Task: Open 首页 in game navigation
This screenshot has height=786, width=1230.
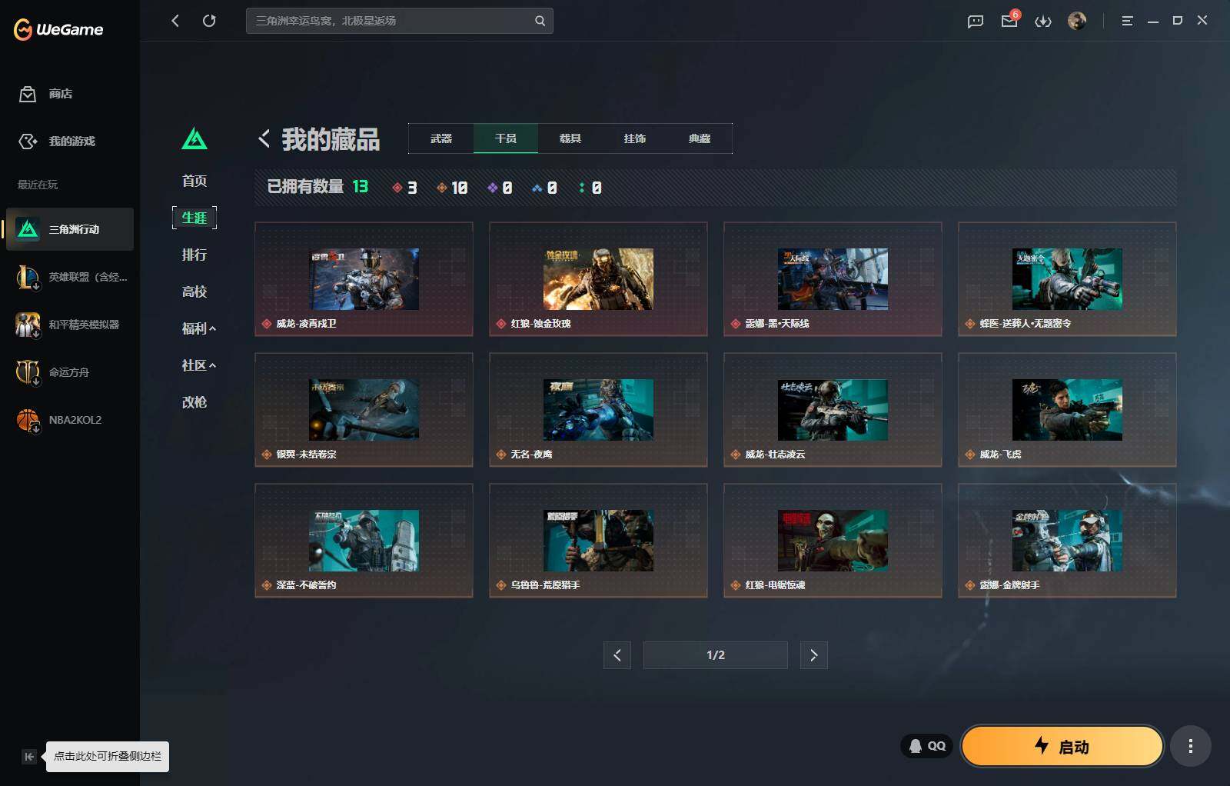Action: pyautogui.click(x=194, y=181)
